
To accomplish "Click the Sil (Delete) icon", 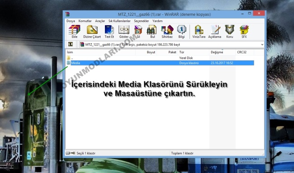I will (x=138, y=32).
